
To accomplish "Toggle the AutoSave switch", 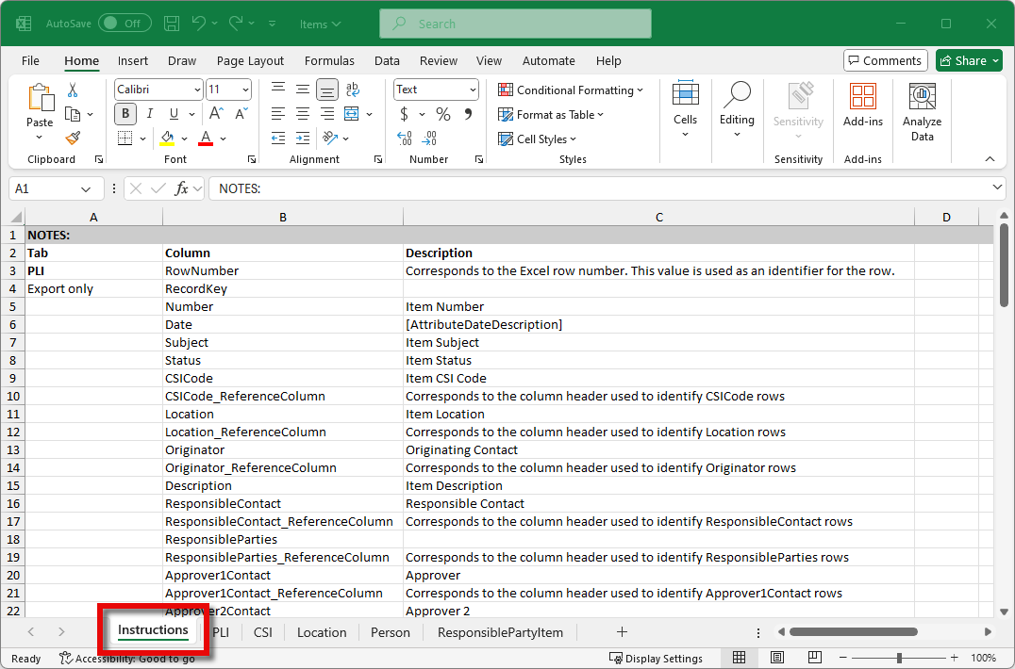I will click(125, 24).
